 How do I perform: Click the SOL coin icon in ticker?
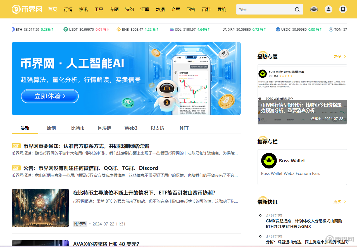coord(172,29)
